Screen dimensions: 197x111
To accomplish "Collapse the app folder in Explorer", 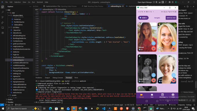I will pyautogui.click(x=8, y=13).
